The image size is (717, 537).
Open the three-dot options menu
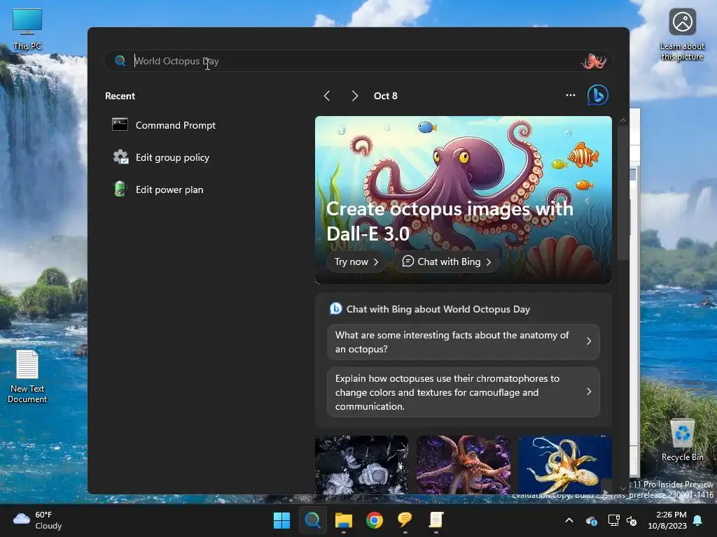570,95
